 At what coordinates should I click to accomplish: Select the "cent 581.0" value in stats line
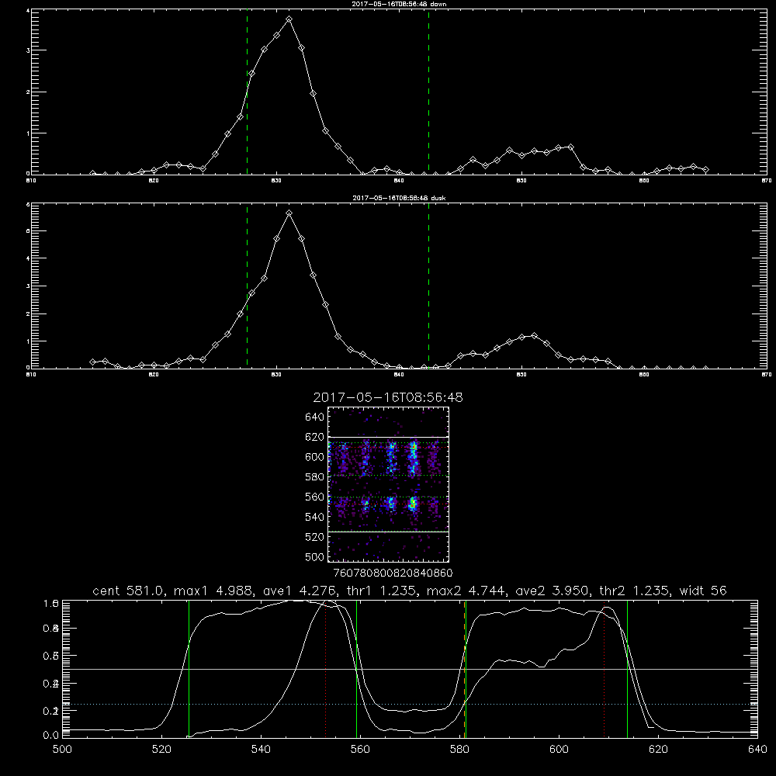point(129,591)
